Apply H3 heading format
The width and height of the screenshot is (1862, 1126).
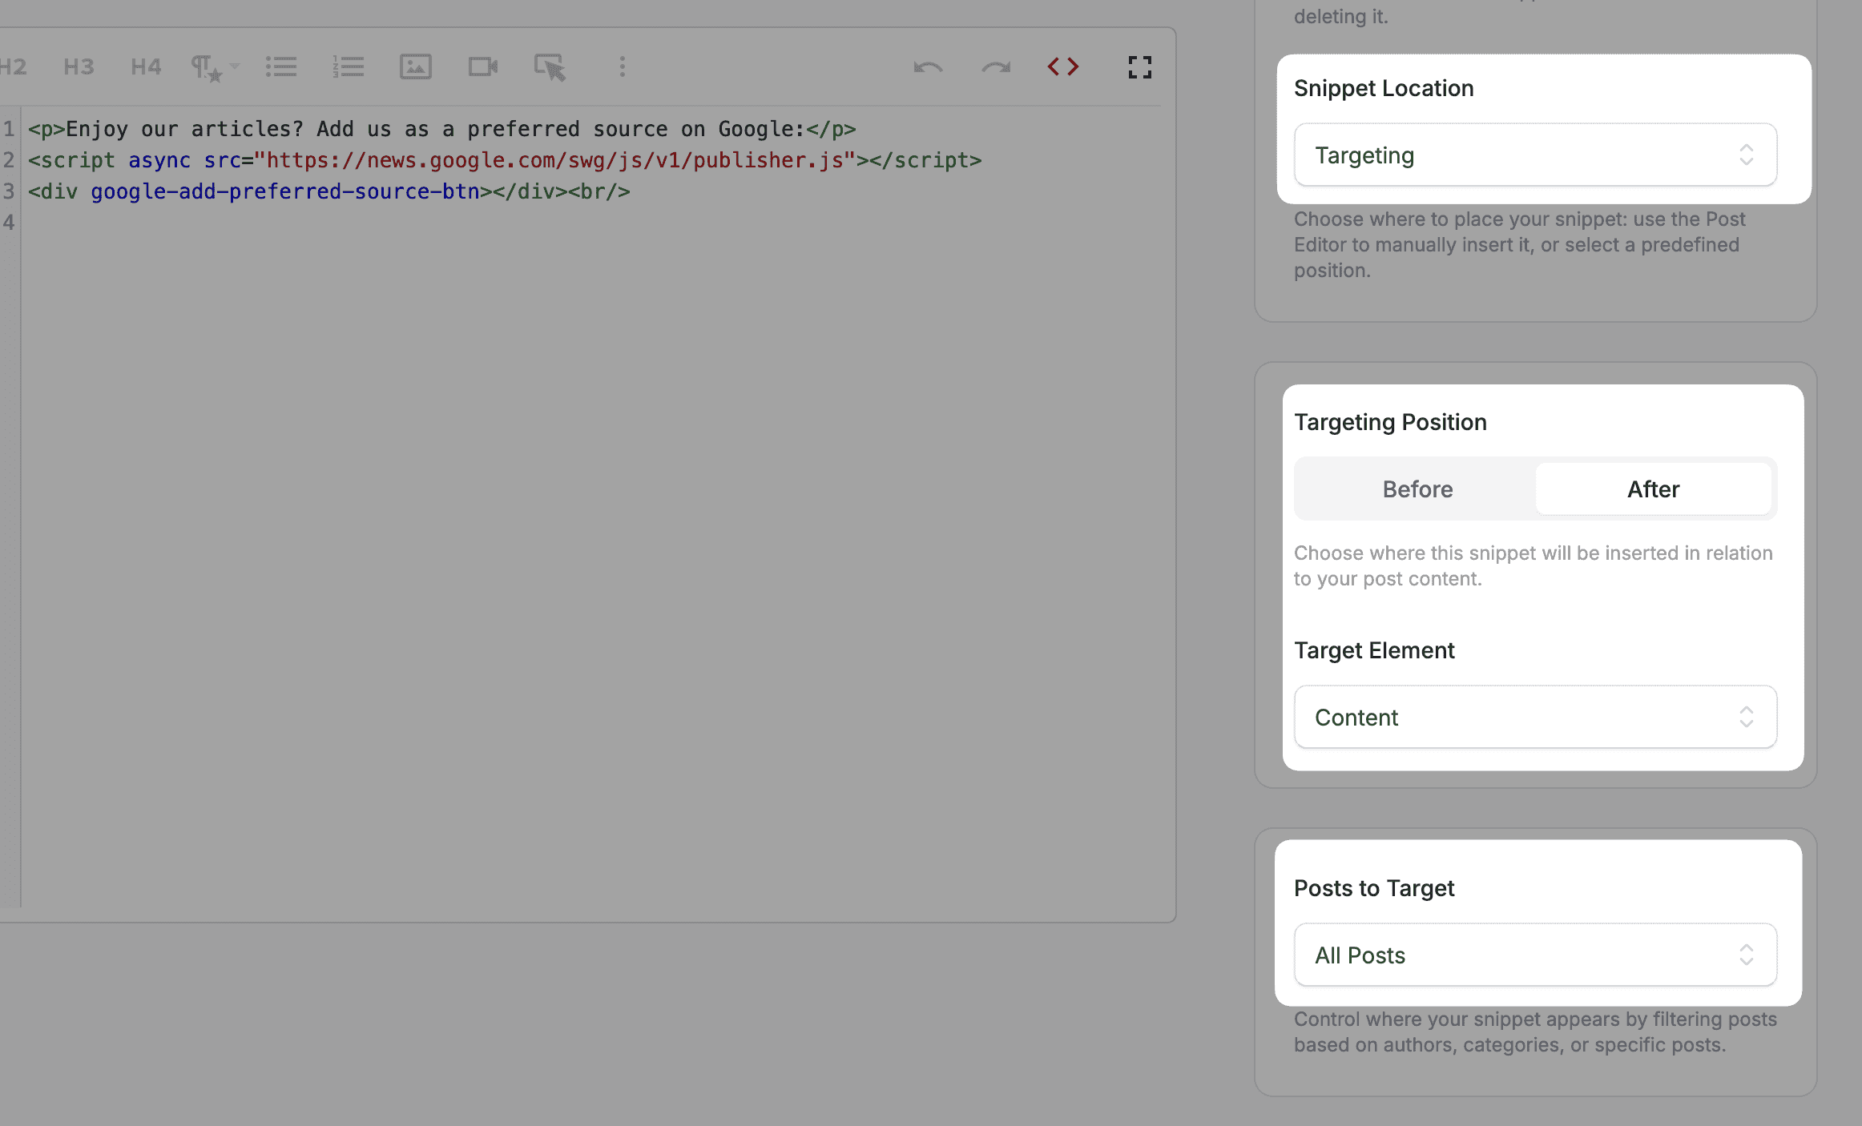pyautogui.click(x=79, y=66)
